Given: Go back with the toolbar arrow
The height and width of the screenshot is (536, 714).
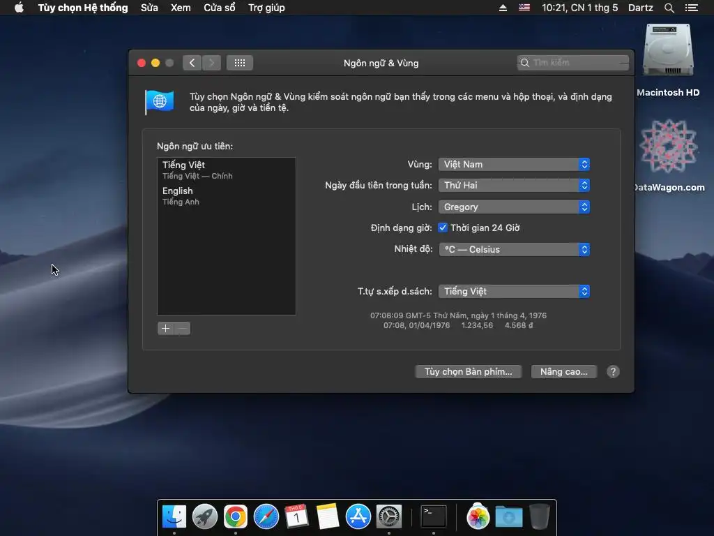Looking at the screenshot, I should tap(192, 63).
